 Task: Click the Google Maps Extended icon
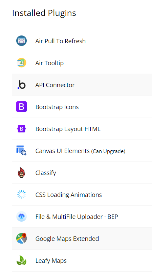(x=21, y=238)
